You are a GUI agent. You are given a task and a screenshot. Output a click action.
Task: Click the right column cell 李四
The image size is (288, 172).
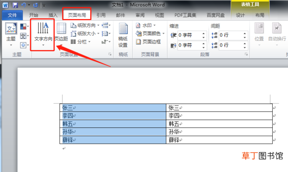pyautogui.click(x=219, y=116)
